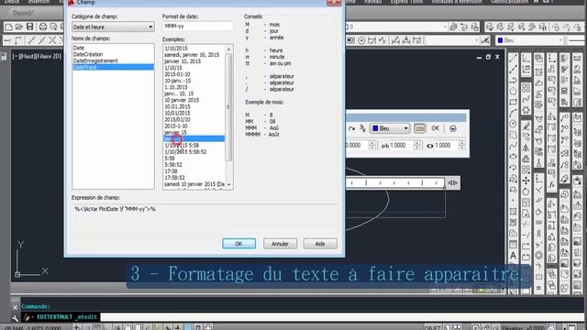Click the Exemples list scrollbar down arrow
The image size is (587, 330).
(228, 185)
